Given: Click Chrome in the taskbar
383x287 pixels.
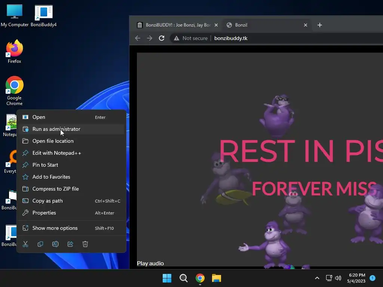Looking at the screenshot, I should pos(200,278).
